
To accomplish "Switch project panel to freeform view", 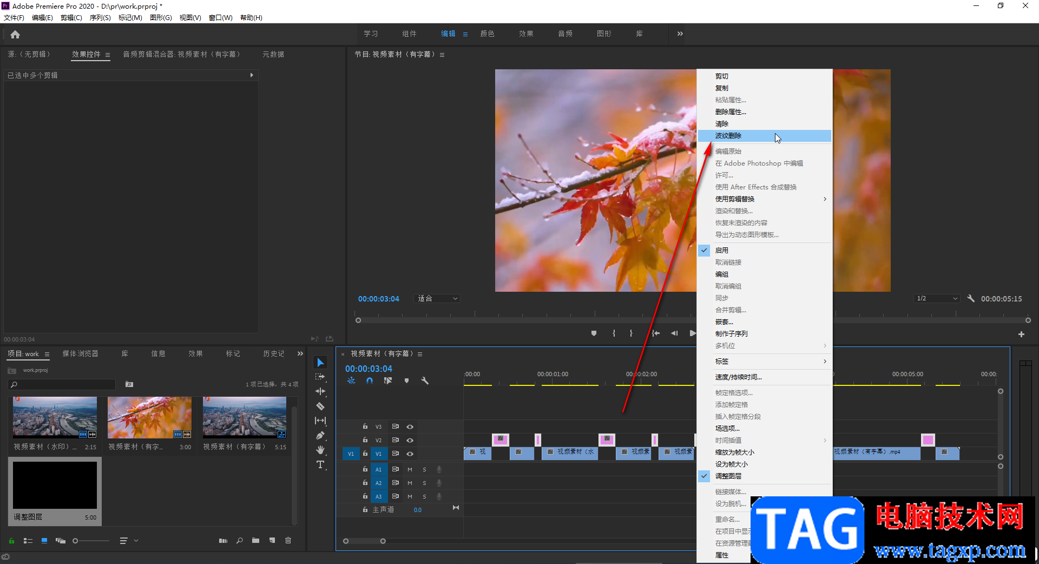I will pos(61,540).
